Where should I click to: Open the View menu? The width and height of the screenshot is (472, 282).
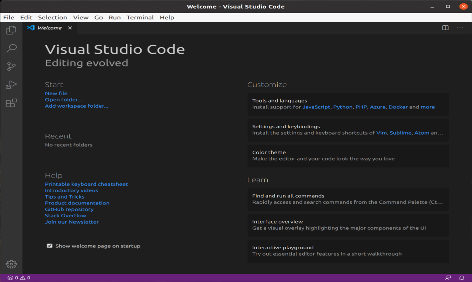coord(81,17)
